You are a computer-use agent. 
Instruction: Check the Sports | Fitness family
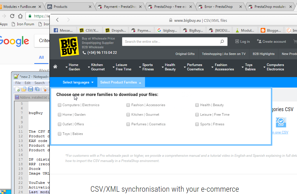197,124
